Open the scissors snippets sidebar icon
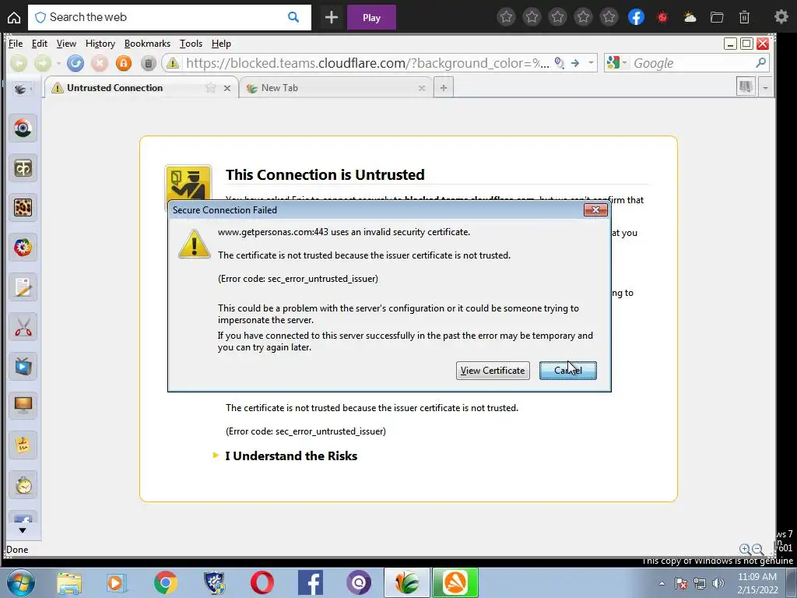 tap(23, 327)
